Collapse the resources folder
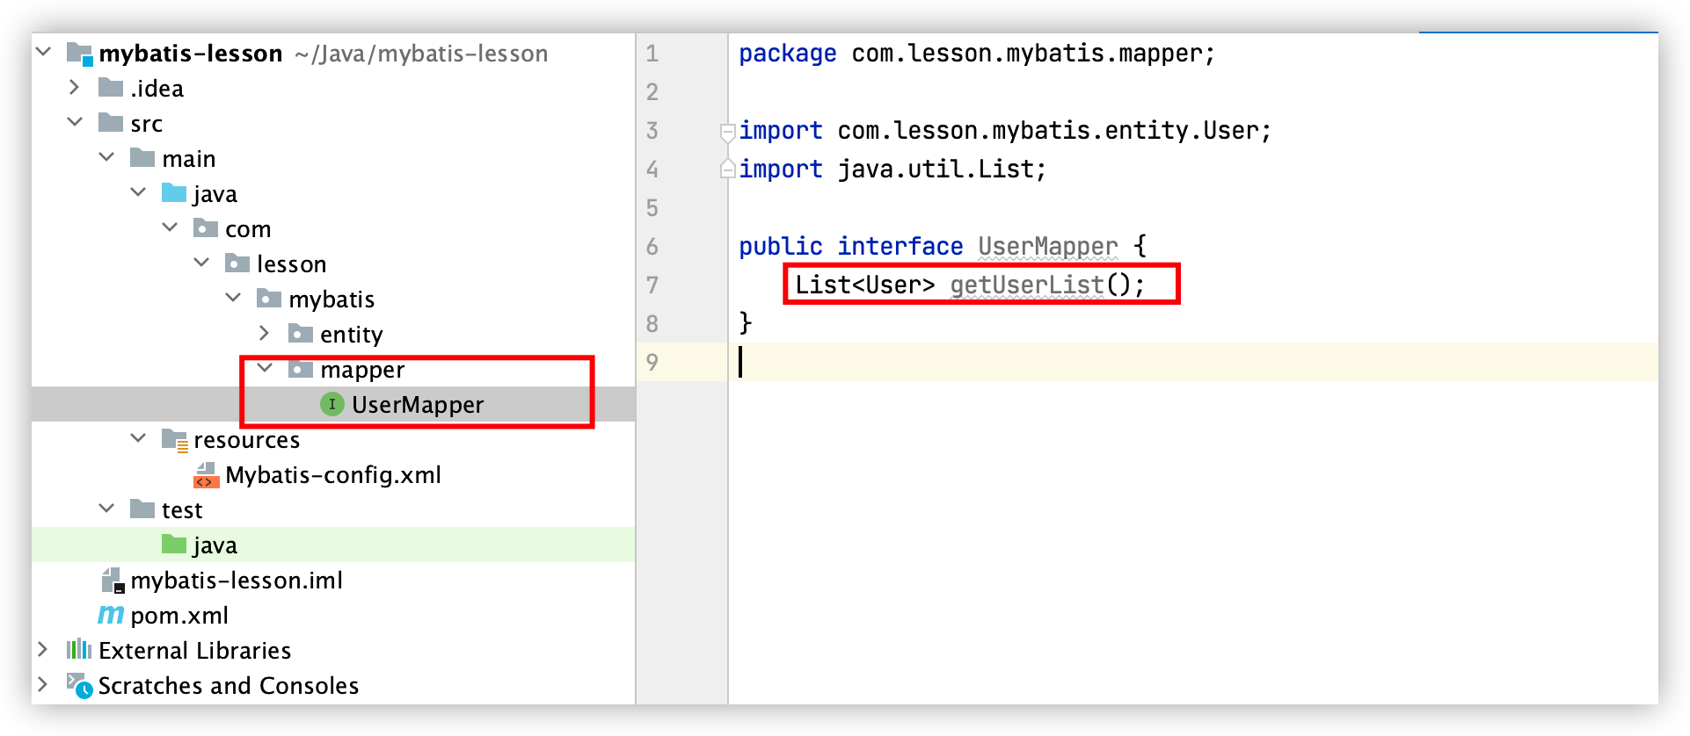1690x736 pixels. [x=138, y=438]
